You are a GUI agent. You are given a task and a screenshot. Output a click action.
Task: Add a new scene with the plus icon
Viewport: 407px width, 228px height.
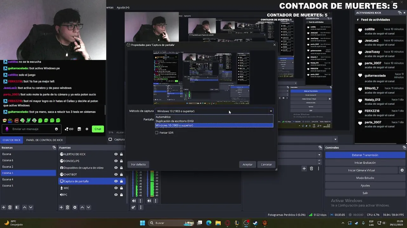[3, 207]
